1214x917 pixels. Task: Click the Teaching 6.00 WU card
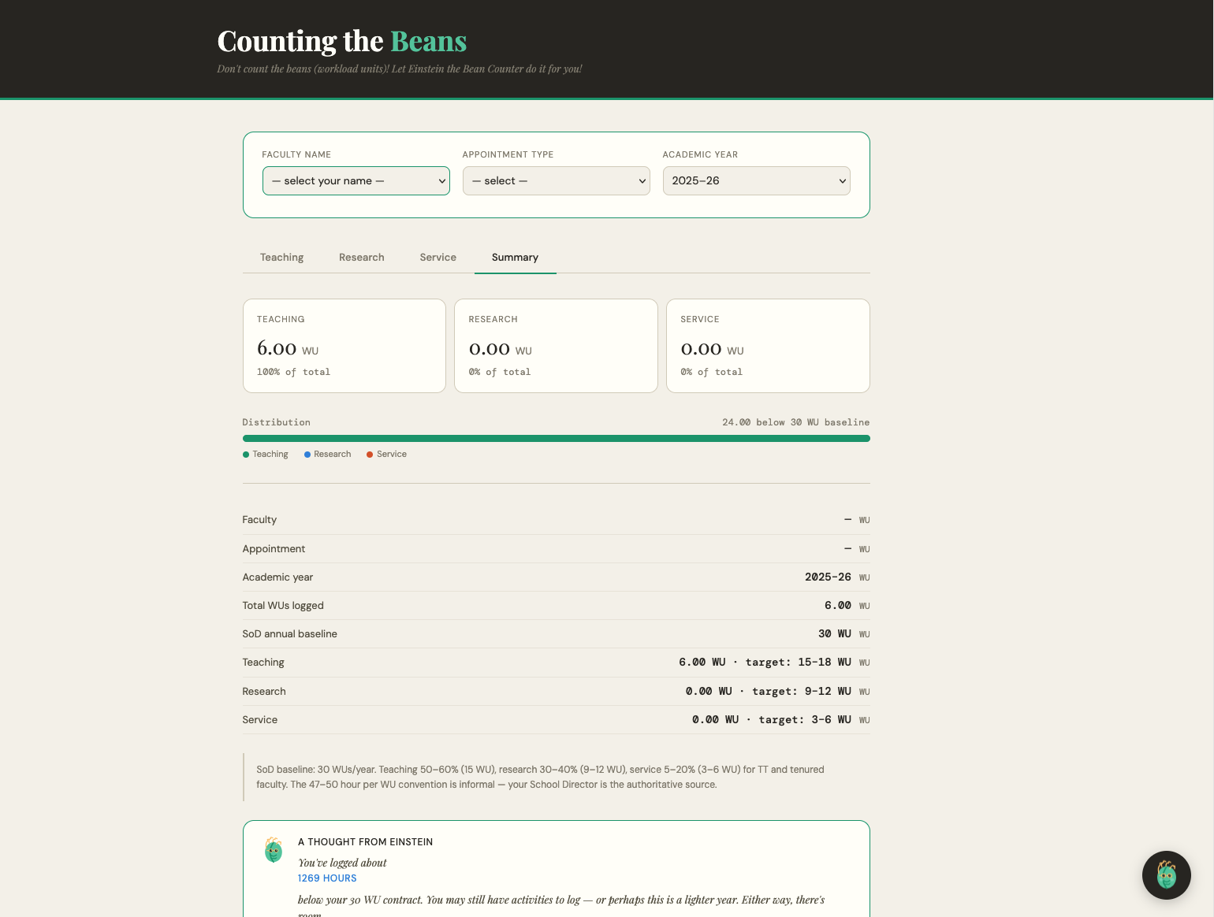[x=344, y=346]
